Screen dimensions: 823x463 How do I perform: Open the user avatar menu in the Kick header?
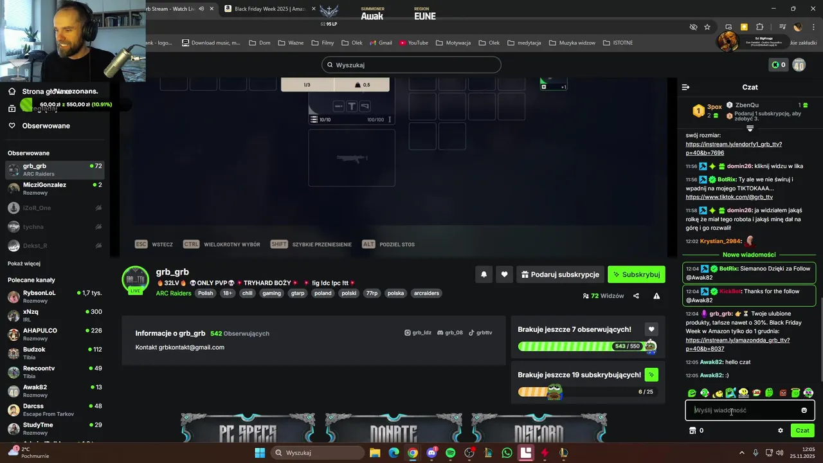tap(799, 65)
